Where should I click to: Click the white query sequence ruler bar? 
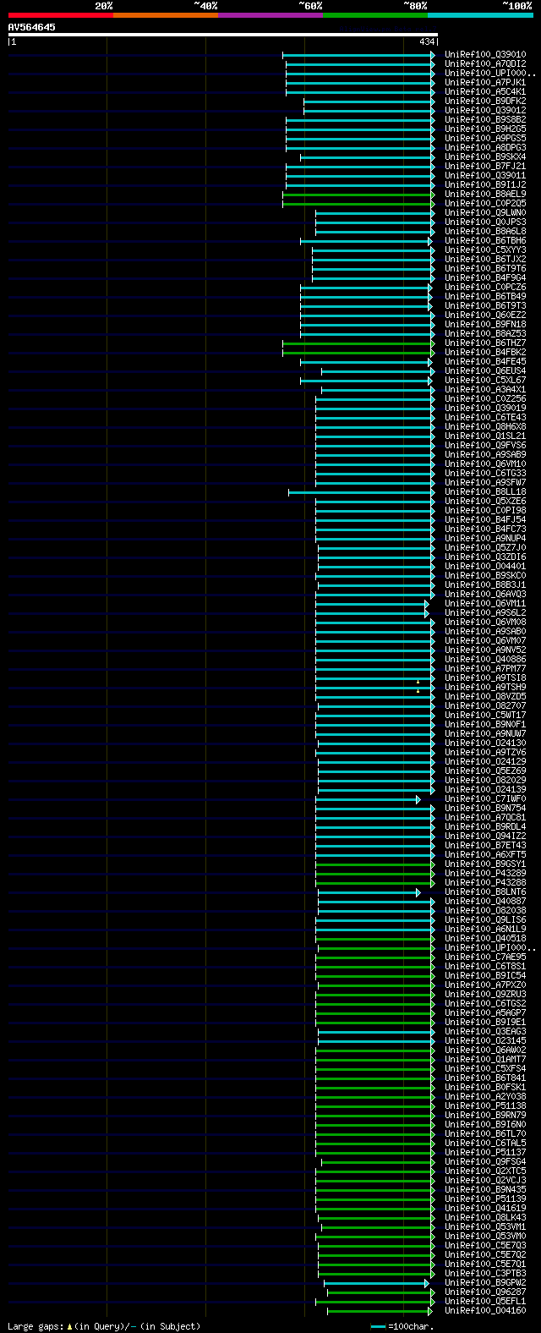[x=223, y=35]
